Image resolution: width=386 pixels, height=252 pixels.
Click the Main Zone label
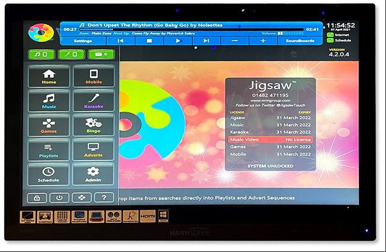(x=101, y=33)
